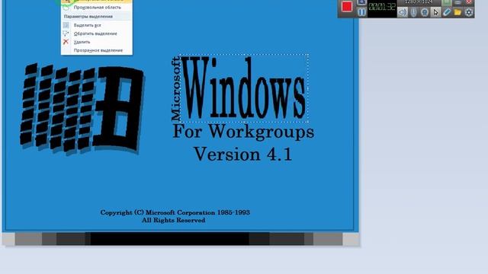Click the red X icon beside 'Удалить'
The width and height of the screenshot is (488, 274).
(x=66, y=42)
